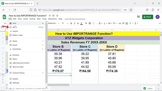The height and width of the screenshot is (91, 162).
Task: Apply strikethrough formatting
Action: (78, 23)
